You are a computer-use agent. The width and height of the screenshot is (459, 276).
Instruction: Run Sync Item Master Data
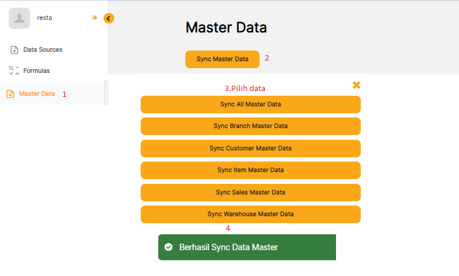[x=250, y=170]
